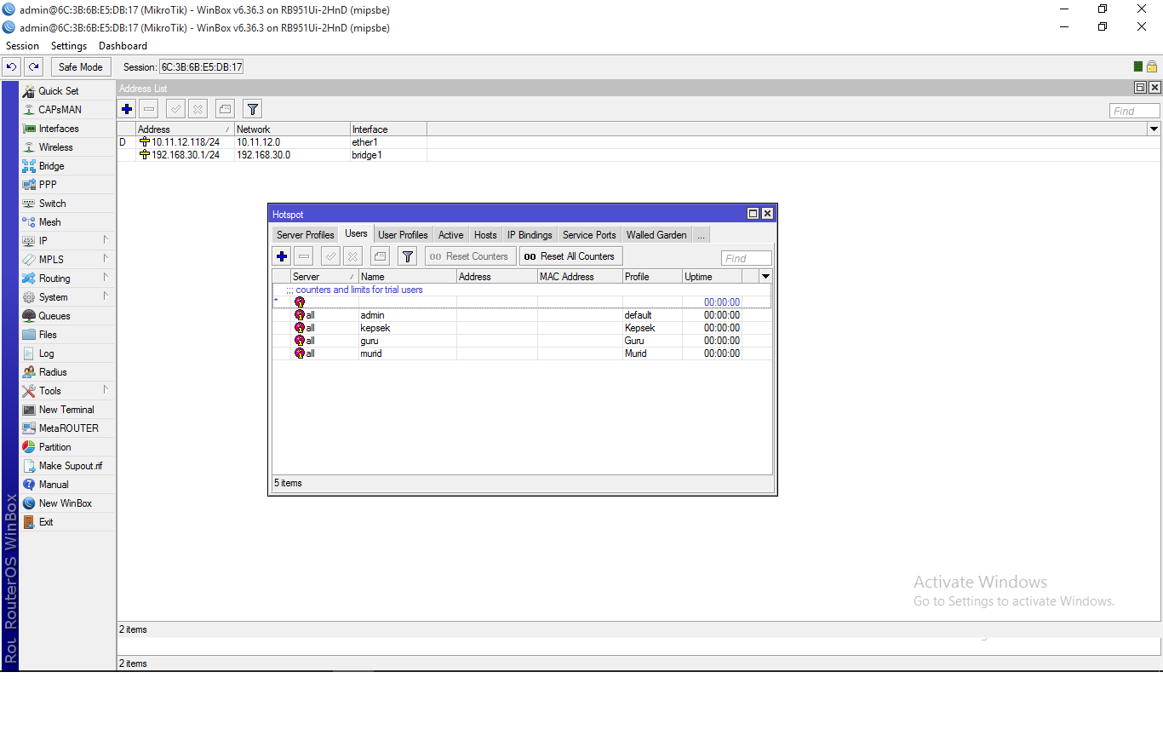Viewport: 1163px width, 741px height.
Task: Switch to User Profiles tab
Action: [403, 235]
